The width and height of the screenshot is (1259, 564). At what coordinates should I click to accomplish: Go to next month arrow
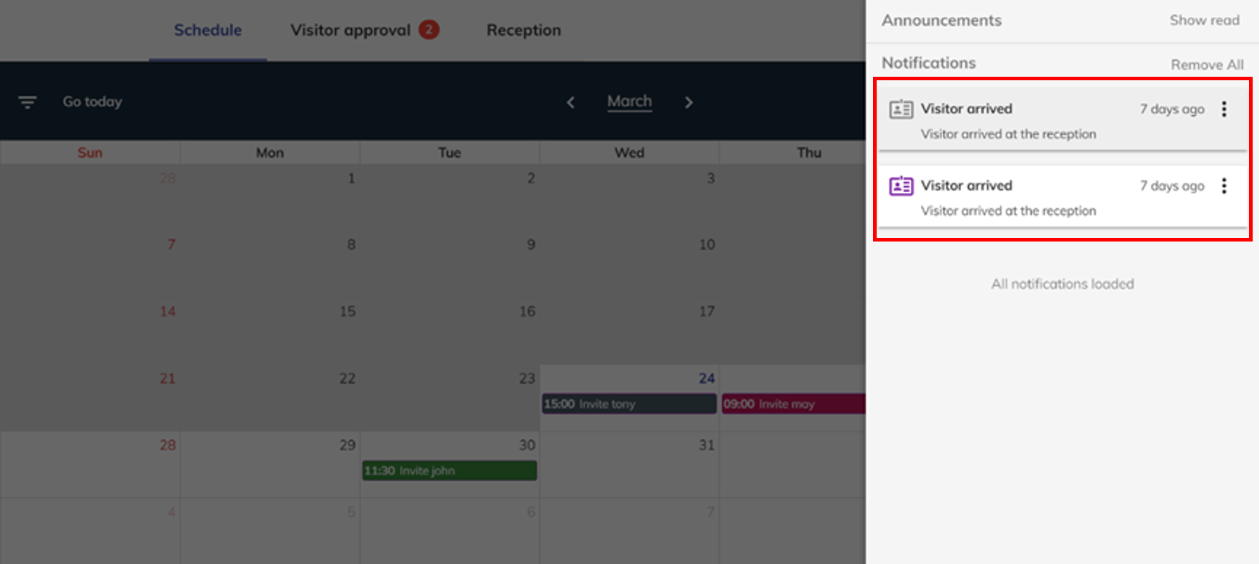tap(689, 103)
